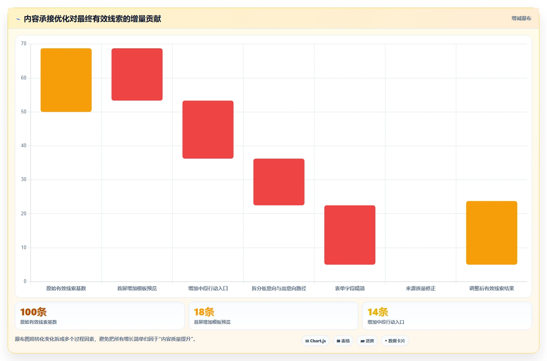547x361 pixels.
Task: Click the 表格 chip
Action: pos(343,341)
